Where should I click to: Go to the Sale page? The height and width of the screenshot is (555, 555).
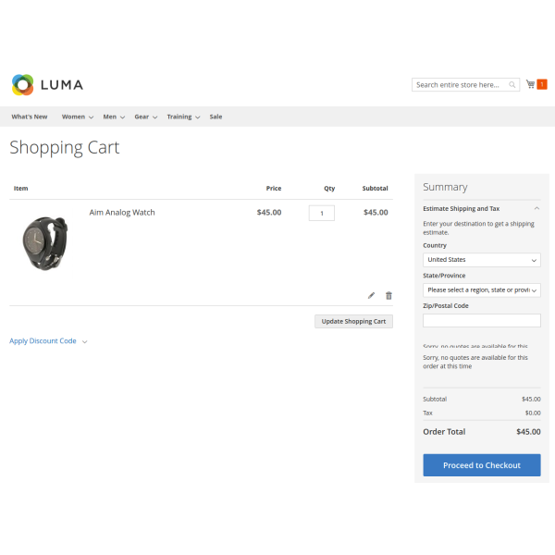tap(216, 117)
